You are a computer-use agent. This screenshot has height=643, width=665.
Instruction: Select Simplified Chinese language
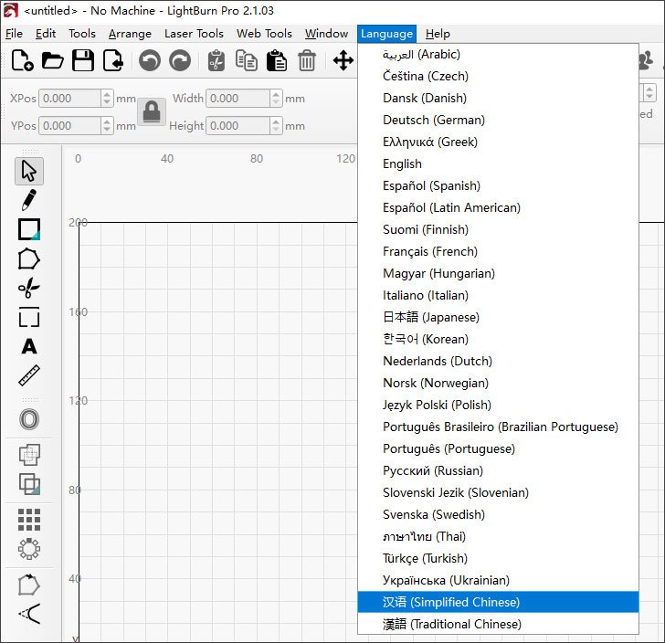pyautogui.click(x=498, y=602)
